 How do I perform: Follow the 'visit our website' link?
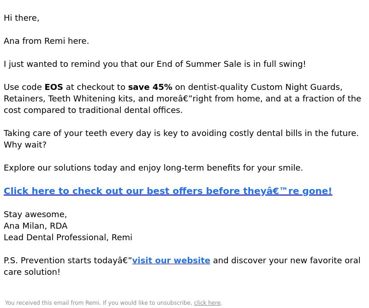coord(171,261)
